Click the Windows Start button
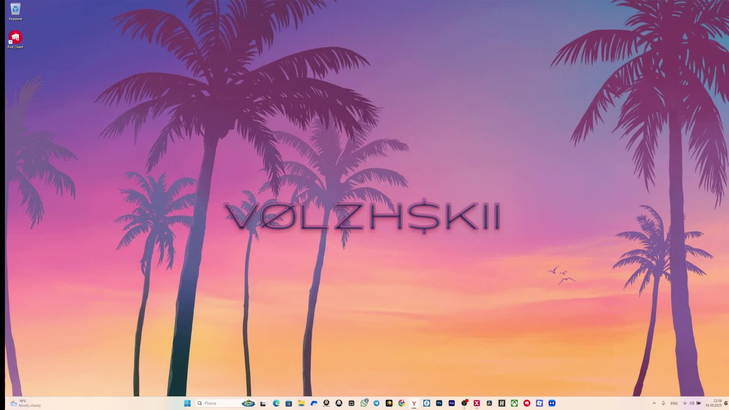The height and width of the screenshot is (410, 729). tap(187, 403)
